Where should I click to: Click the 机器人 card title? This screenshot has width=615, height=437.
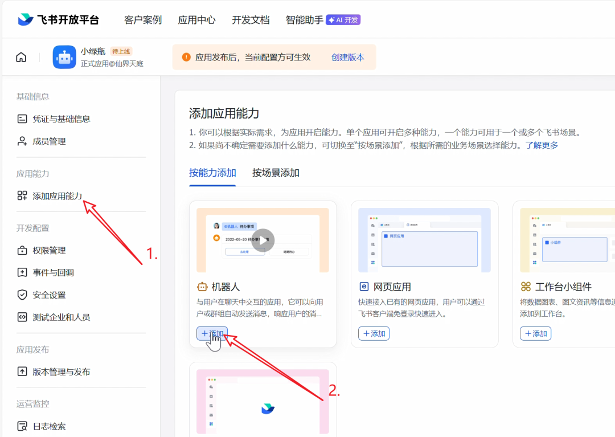[225, 287]
